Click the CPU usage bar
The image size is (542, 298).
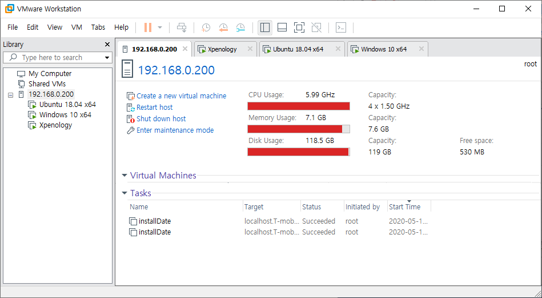(x=299, y=106)
